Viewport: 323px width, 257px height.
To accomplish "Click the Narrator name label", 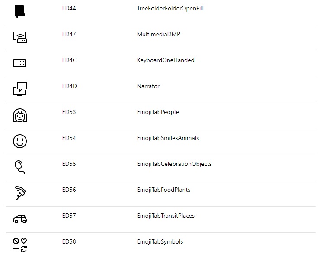I will [x=148, y=86].
